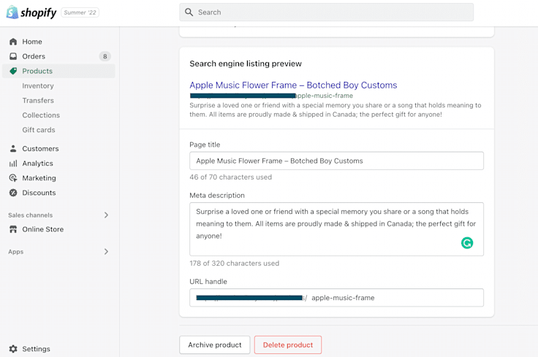
Task: Click the Apple Music Flower Frame preview title
Action: [293, 85]
